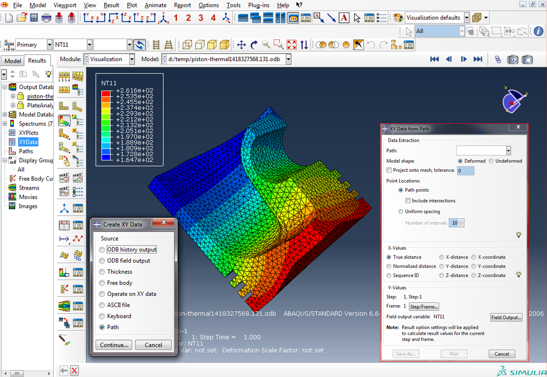Enable Project onto mesh checkbox

click(x=389, y=170)
